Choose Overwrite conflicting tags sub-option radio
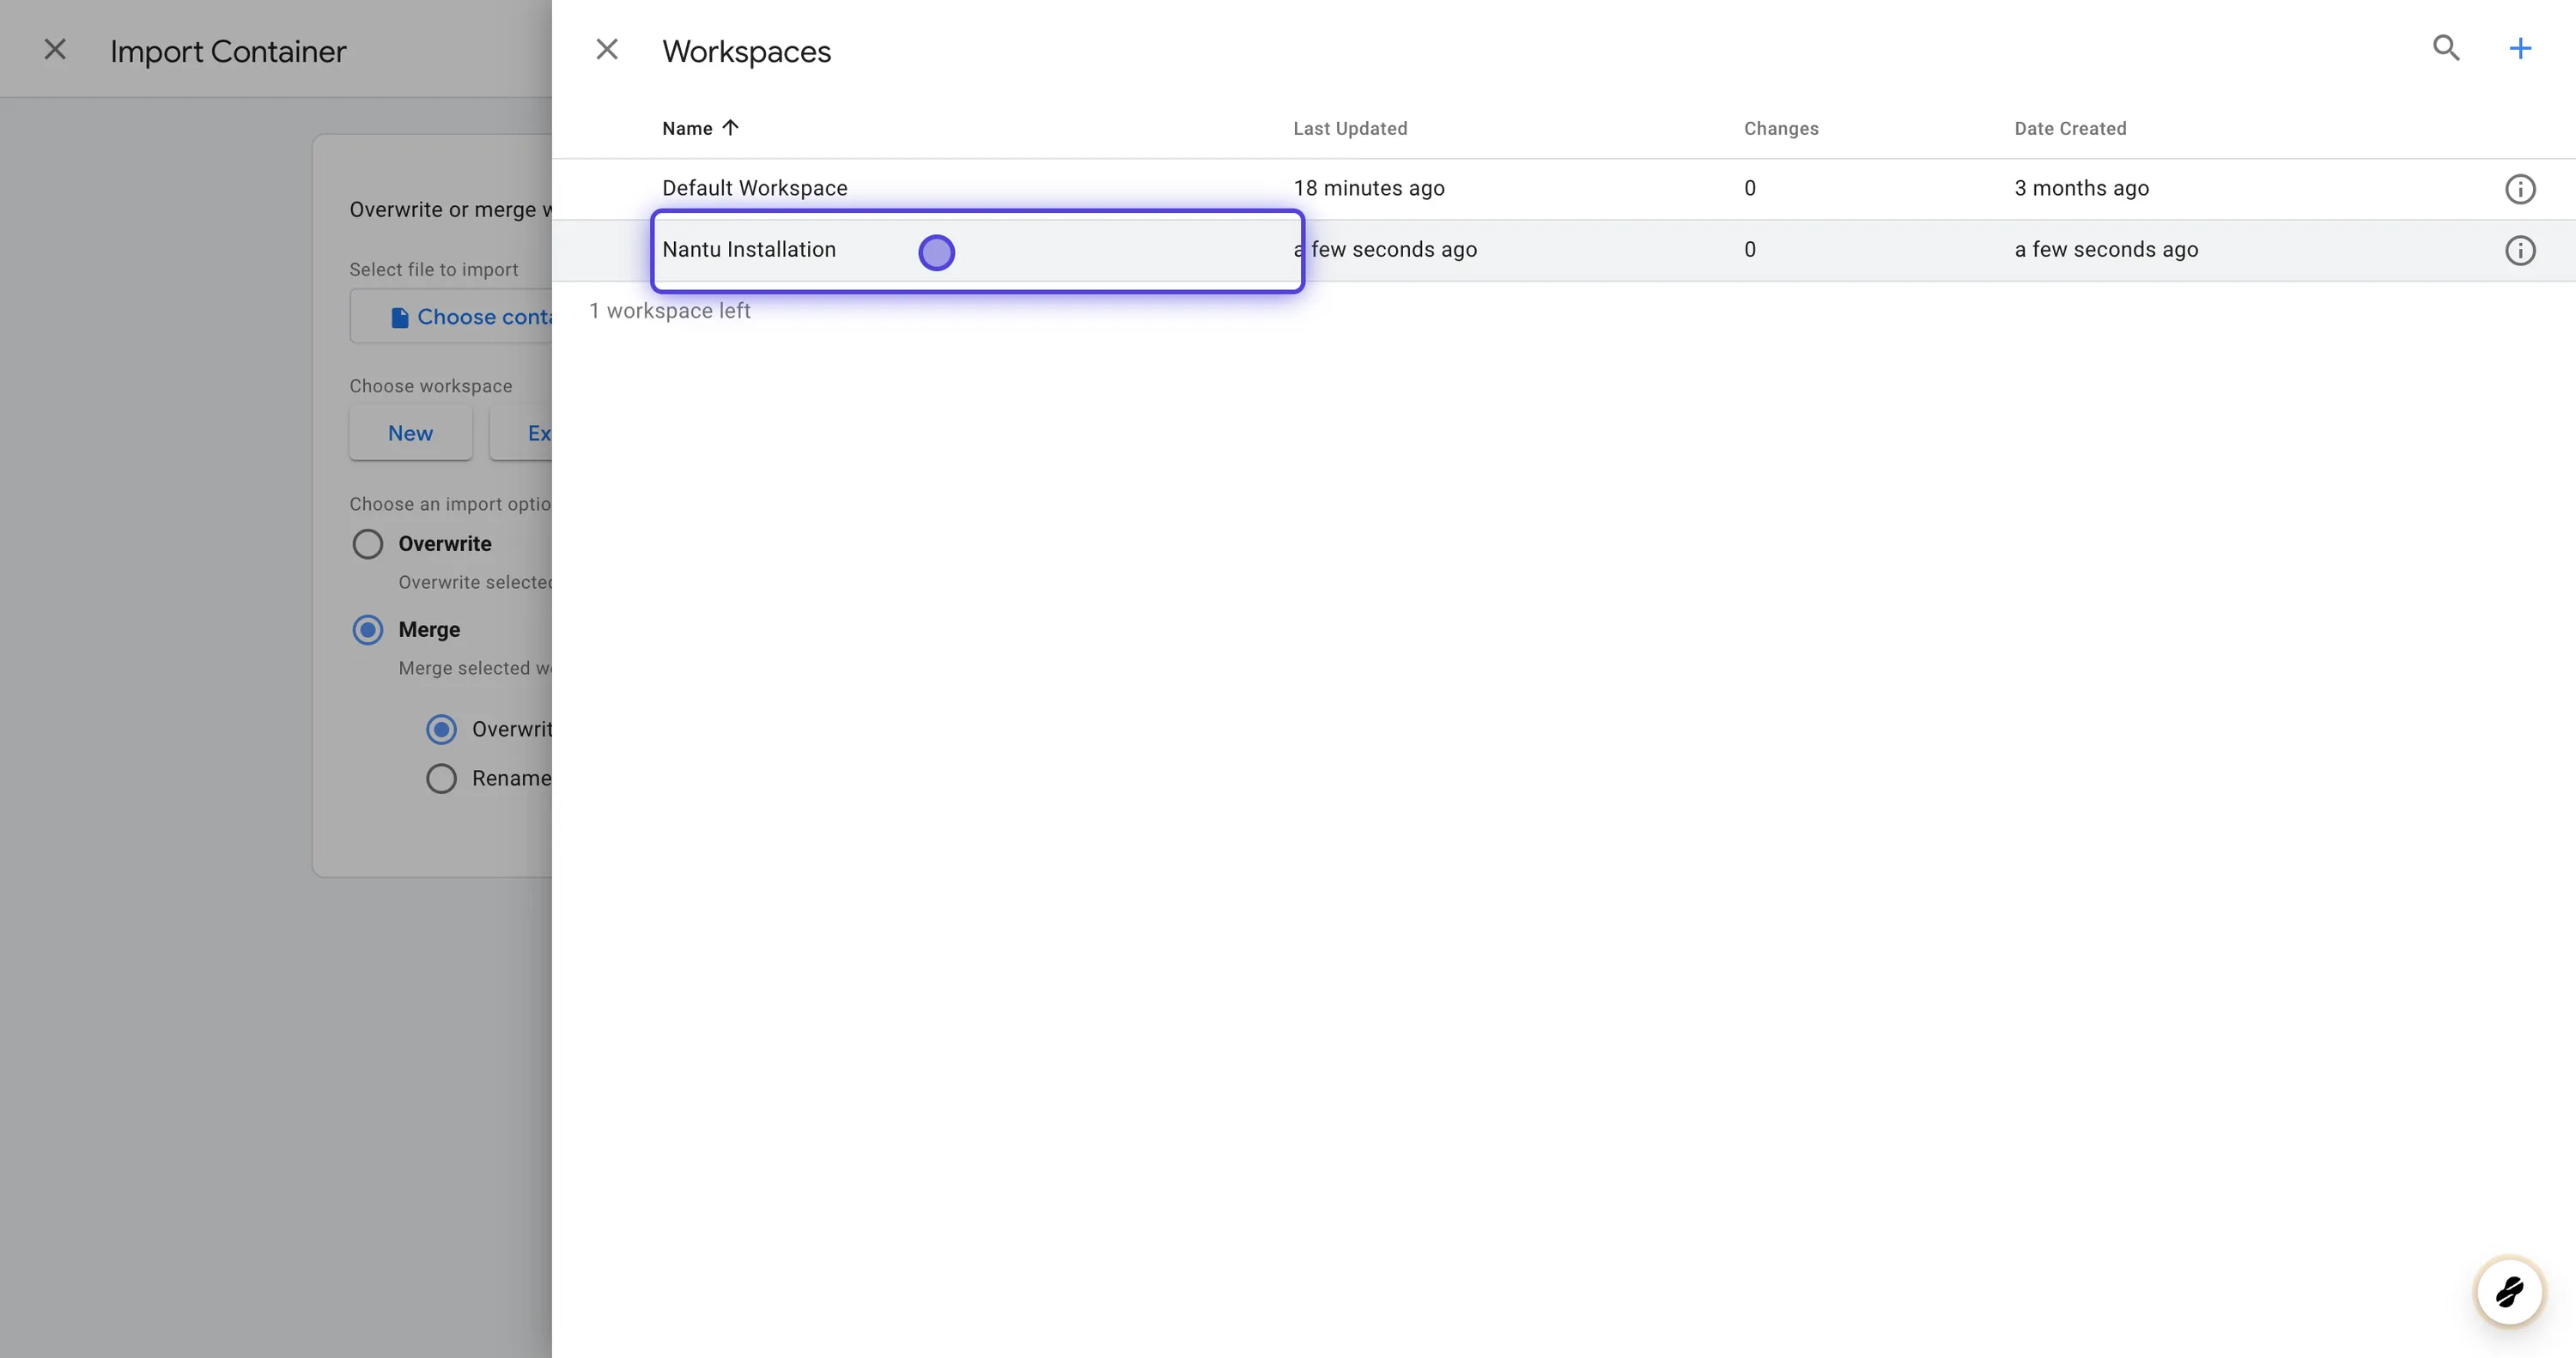Screen dimensions: 2576x1358 441,729
